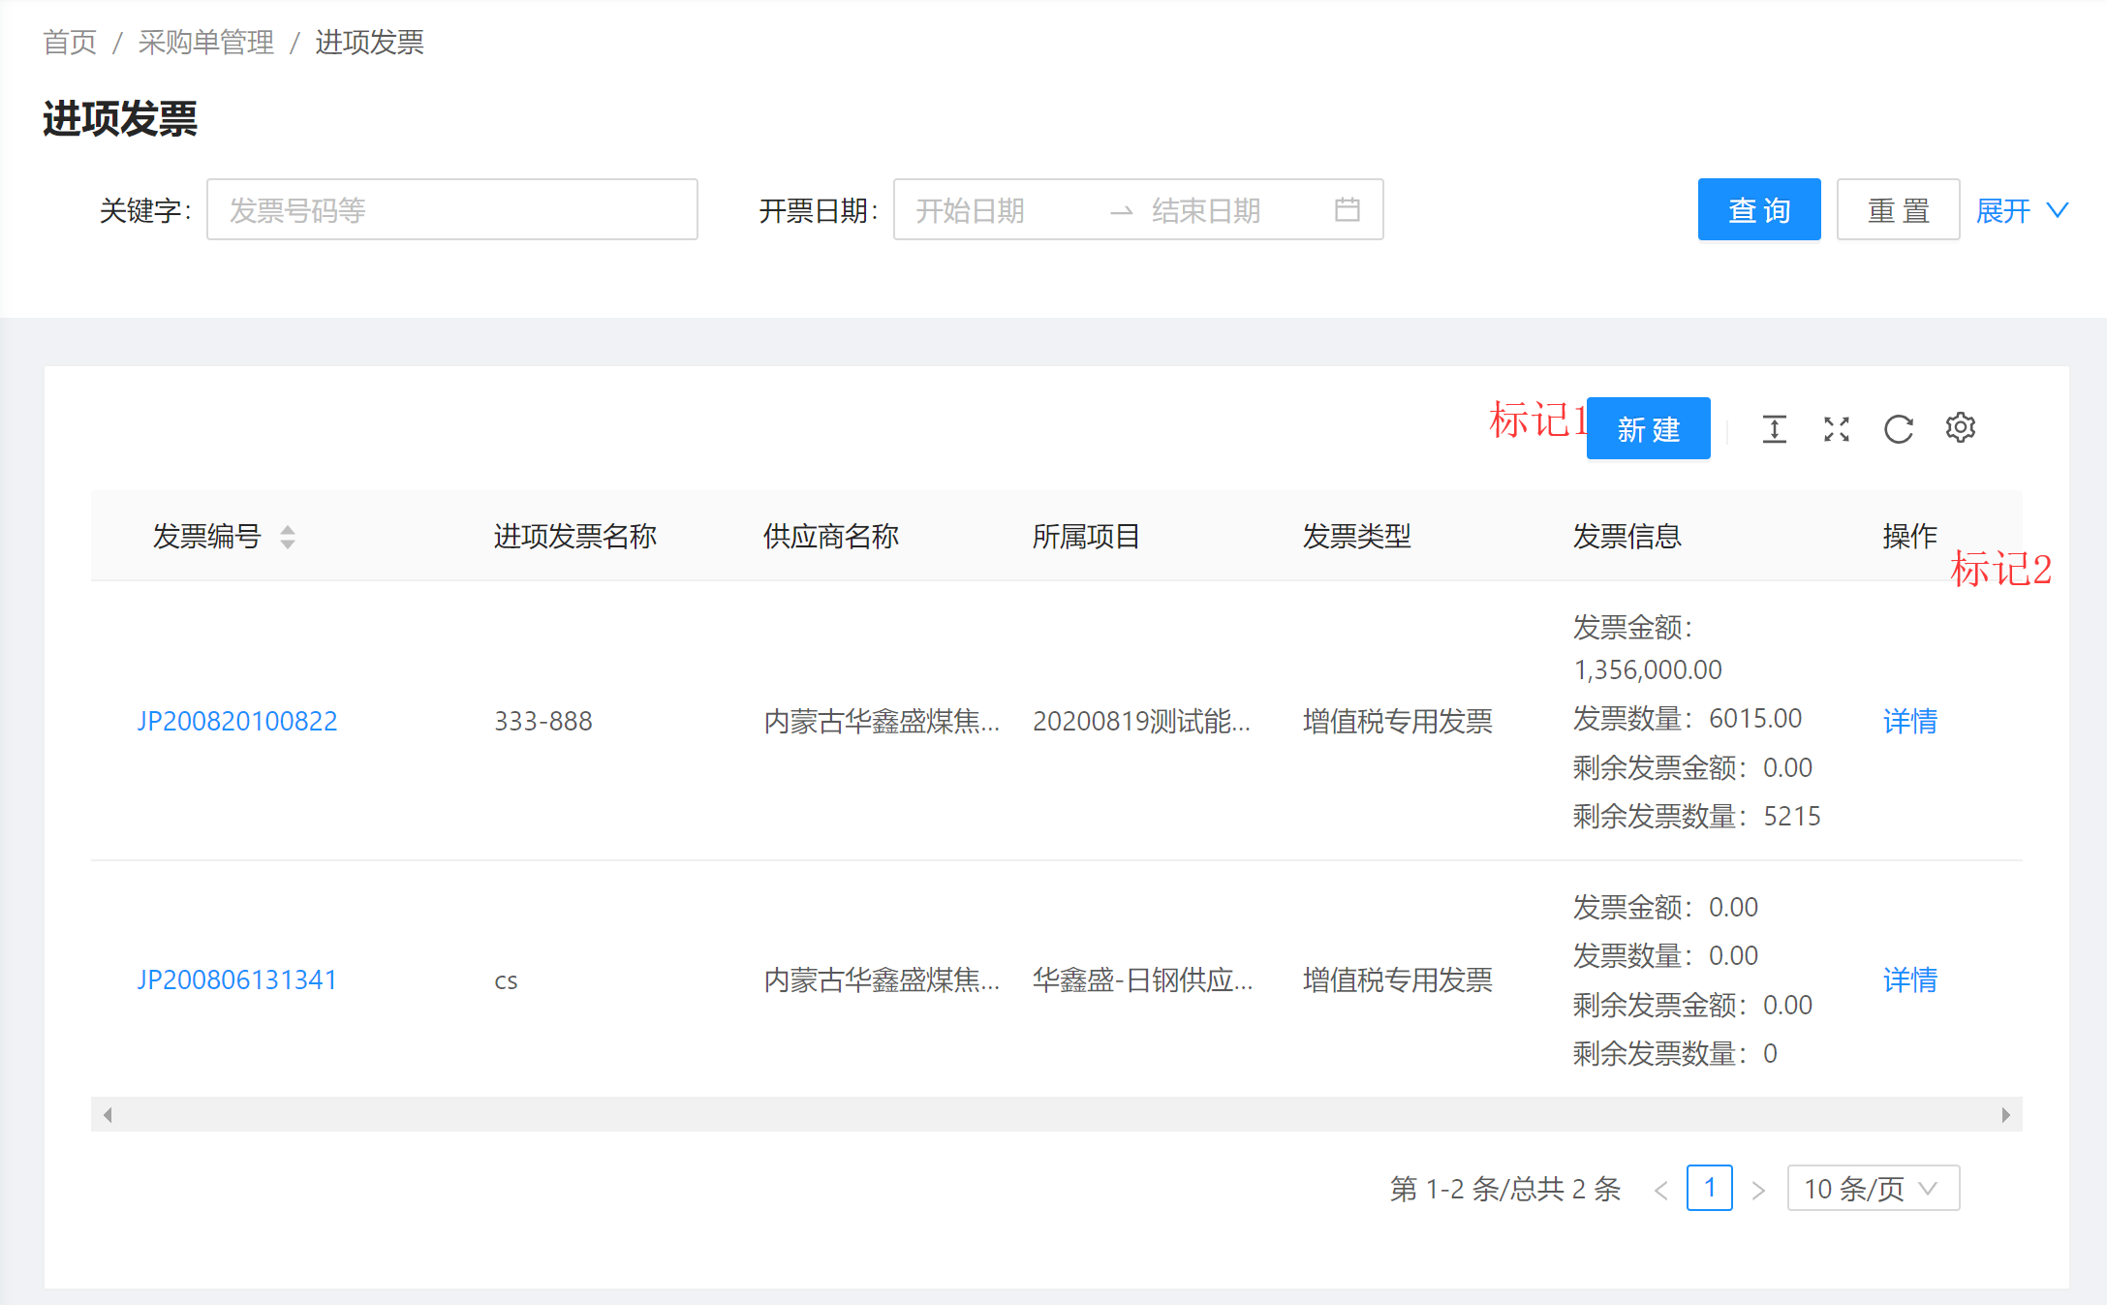Open the column settings gear icon
Screen dimensions: 2107x1305
1960,427
